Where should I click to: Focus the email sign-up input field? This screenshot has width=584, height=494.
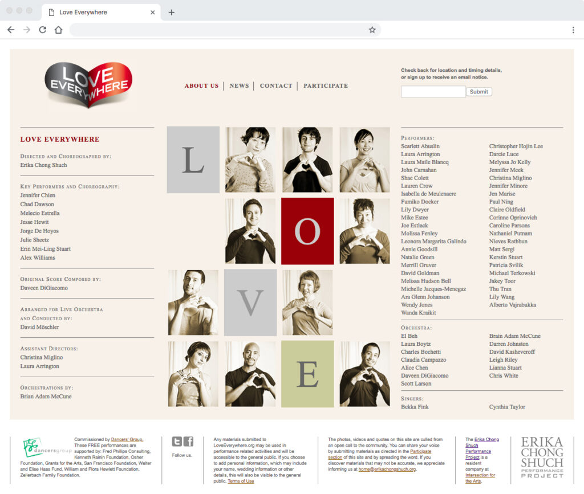point(433,92)
